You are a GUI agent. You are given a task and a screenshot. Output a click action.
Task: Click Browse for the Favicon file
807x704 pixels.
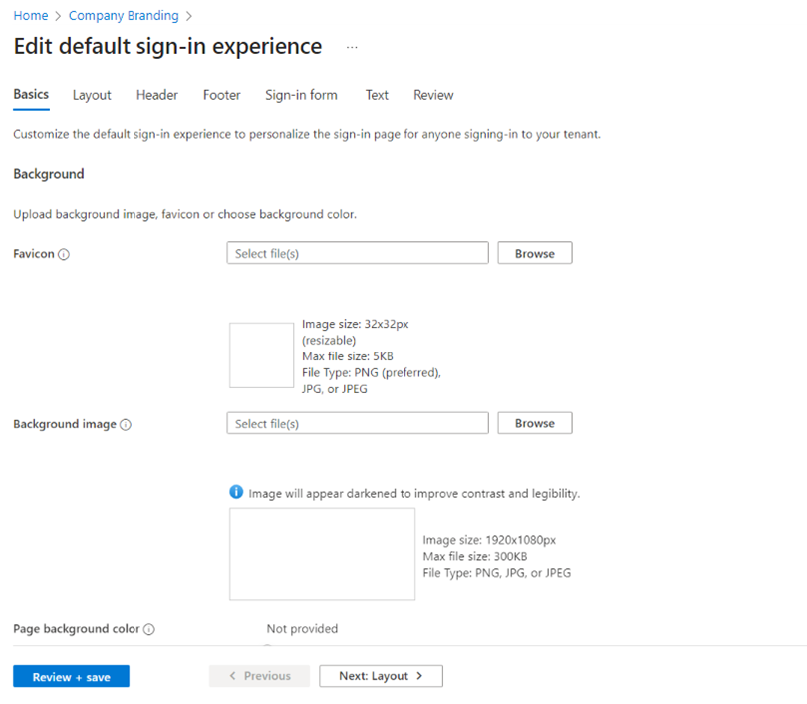pyautogui.click(x=534, y=253)
